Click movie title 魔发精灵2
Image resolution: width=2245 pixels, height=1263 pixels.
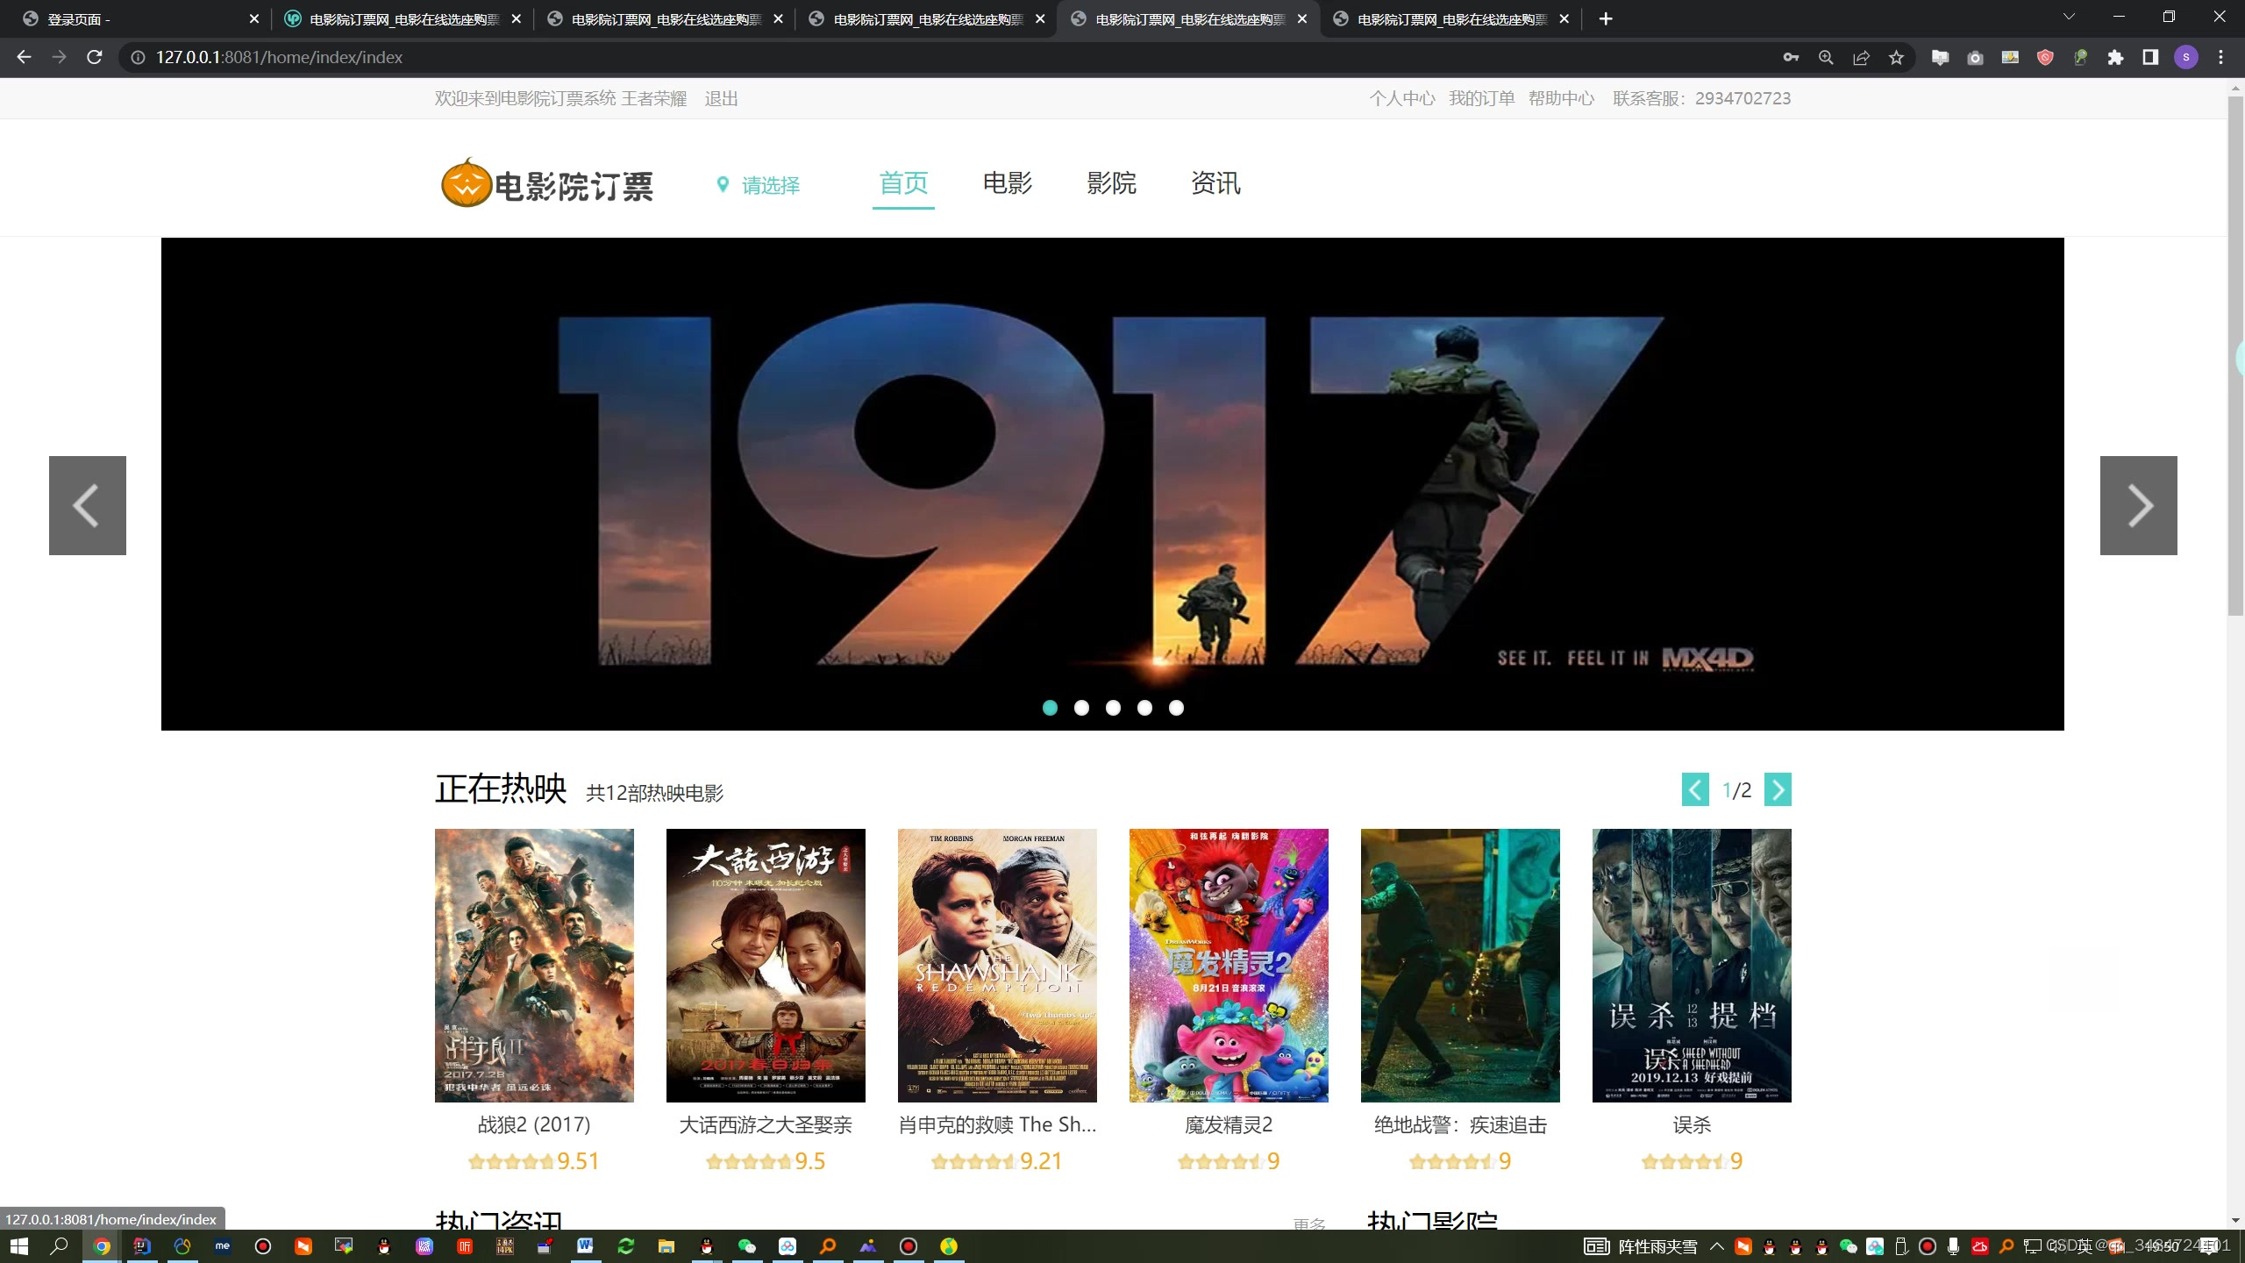[1229, 1124]
